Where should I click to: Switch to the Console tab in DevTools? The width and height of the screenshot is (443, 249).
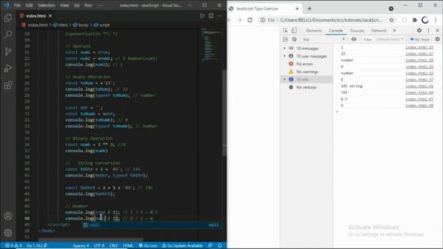click(x=336, y=30)
